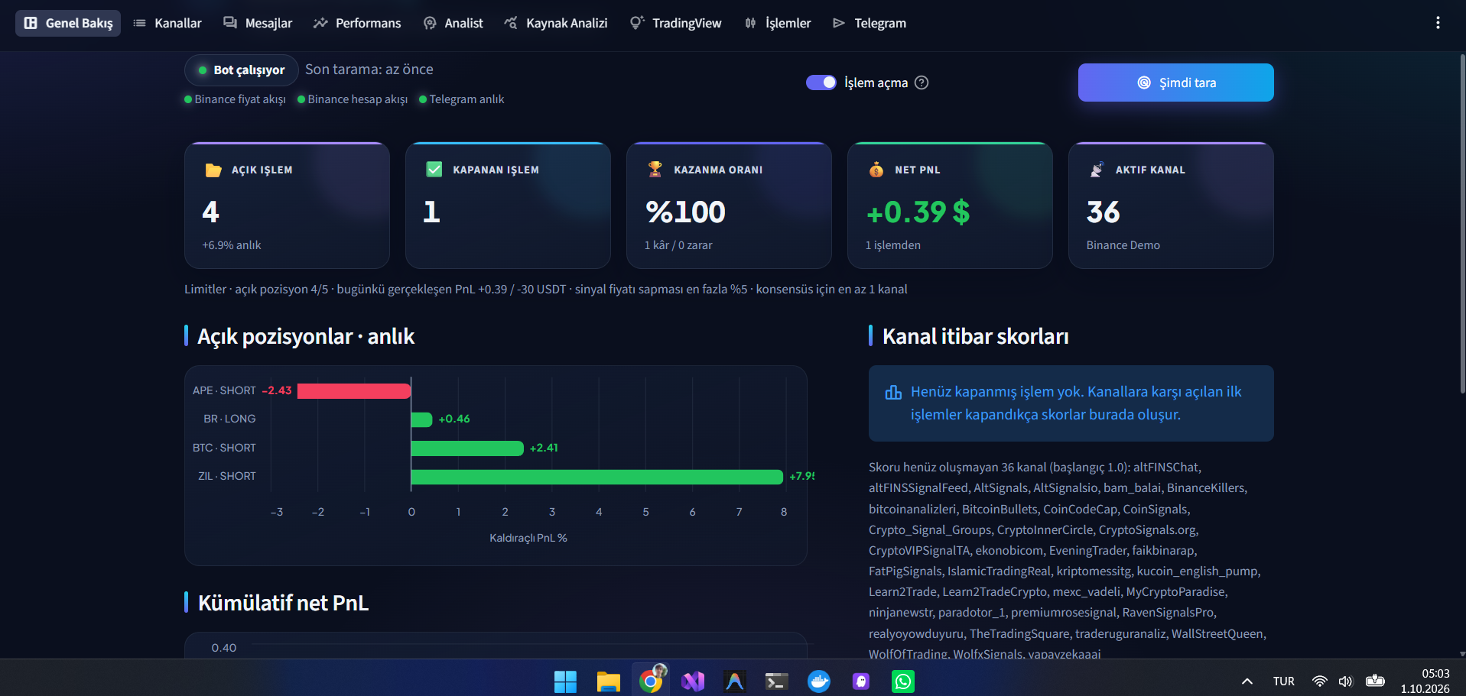The width and height of the screenshot is (1466, 696).
Task: Click the Açık İşlem folder icon
Action: click(213, 170)
